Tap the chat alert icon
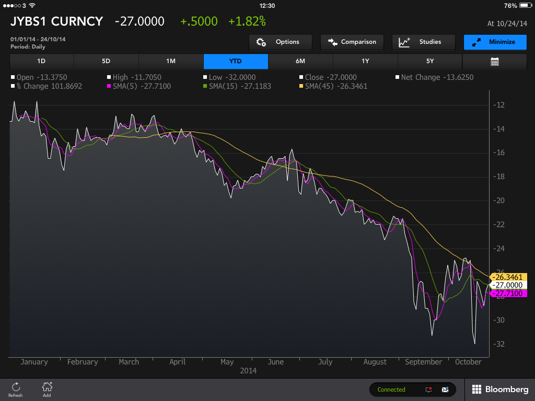 click(428, 390)
